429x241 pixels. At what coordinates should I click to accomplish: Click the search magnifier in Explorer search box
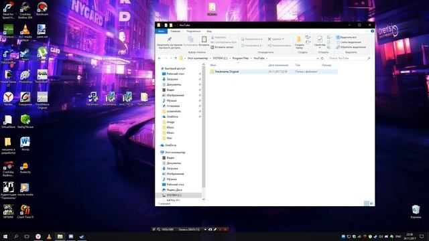369,58
